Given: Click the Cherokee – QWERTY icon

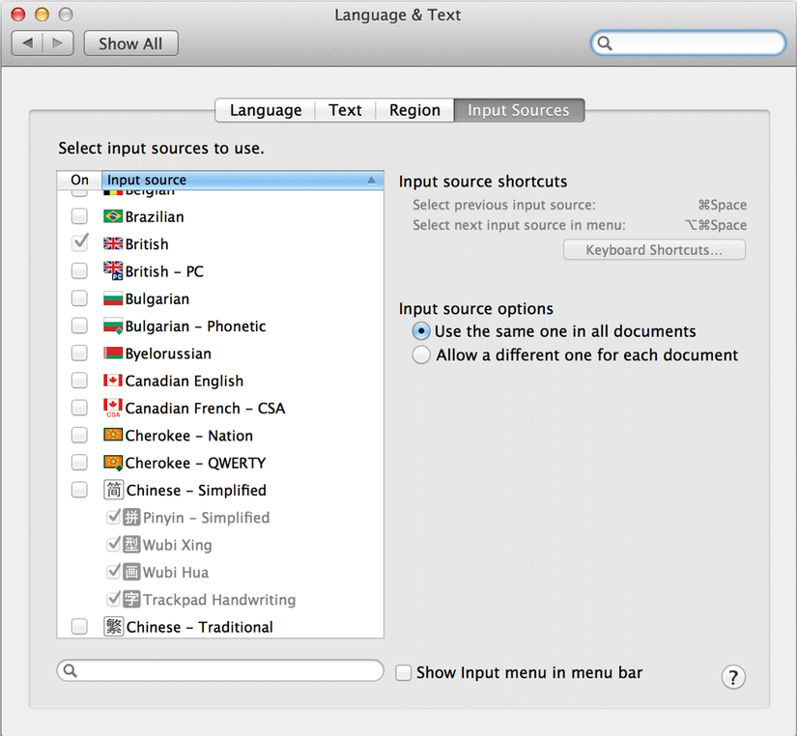Looking at the screenshot, I should (113, 463).
